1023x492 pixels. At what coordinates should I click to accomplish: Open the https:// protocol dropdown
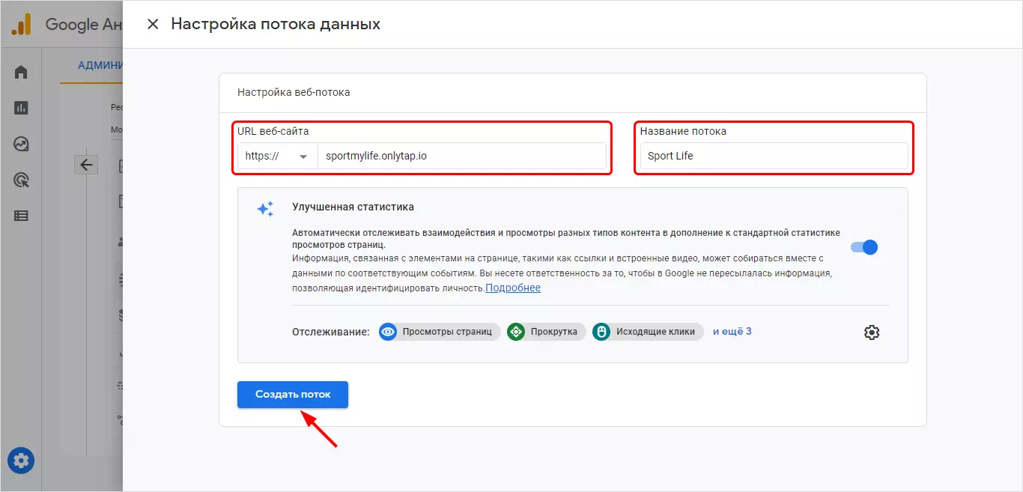point(276,157)
